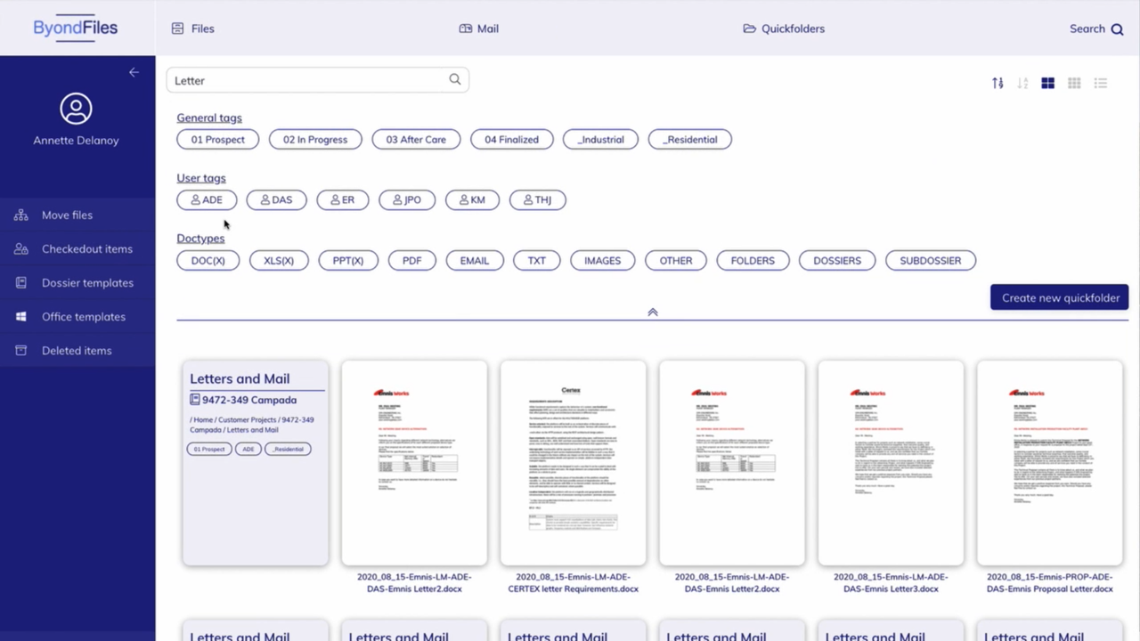Open Deleted items in sidebar

77,351
